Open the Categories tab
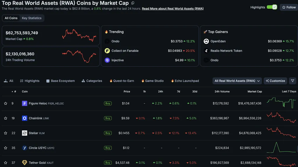Image resolution: width=298 pixels, height=167 pixels. click(x=92, y=81)
